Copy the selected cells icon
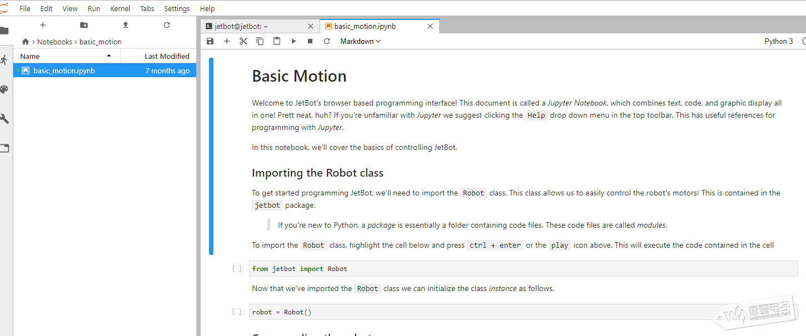 [x=260, y=41]
